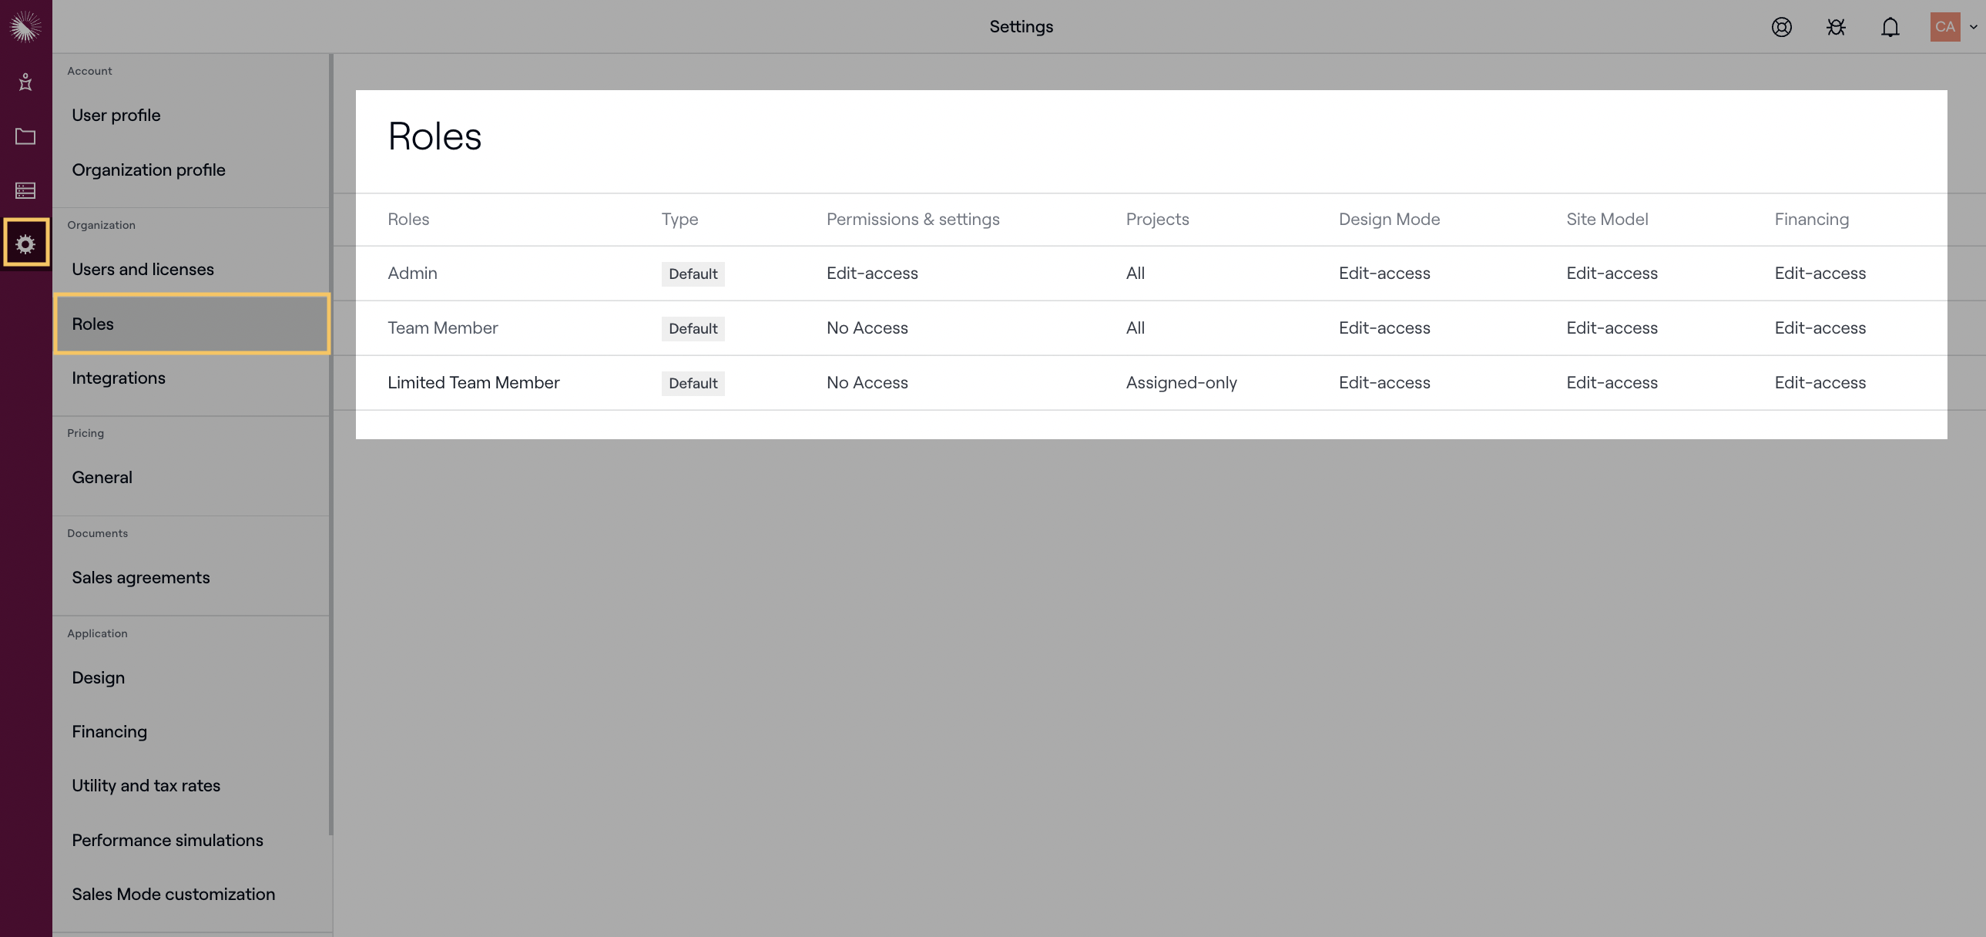Open the notifications bell icon

1890,27
